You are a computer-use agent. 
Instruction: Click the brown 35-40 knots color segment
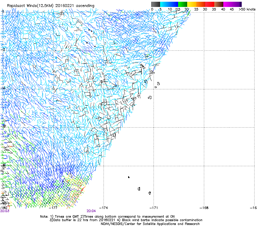coord(219,4)
